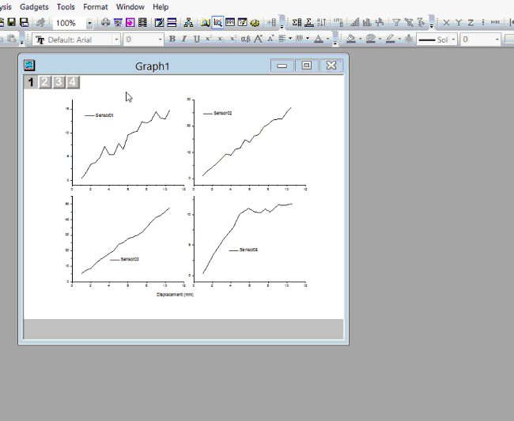Select layer 2 button in Graph1
This screenshot has width=514, height=421.
click(x=45, y=82)
